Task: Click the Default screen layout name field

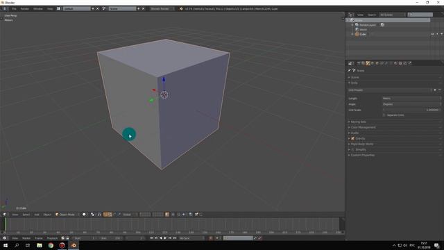Action: 76,9
